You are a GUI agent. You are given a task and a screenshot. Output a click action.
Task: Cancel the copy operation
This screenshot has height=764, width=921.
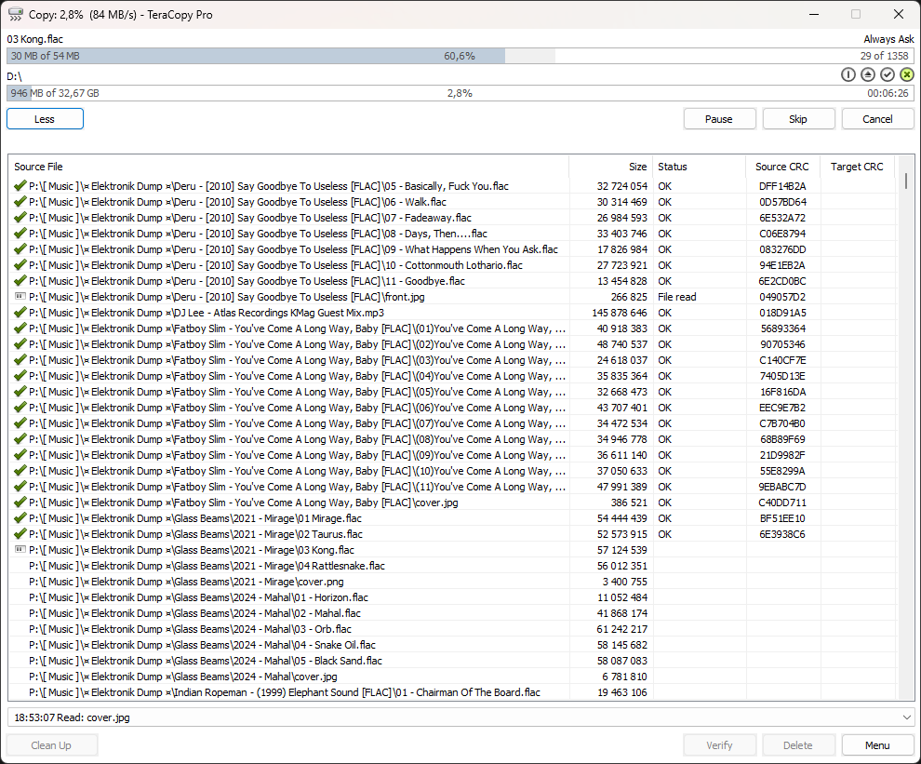tap(877, 119)
